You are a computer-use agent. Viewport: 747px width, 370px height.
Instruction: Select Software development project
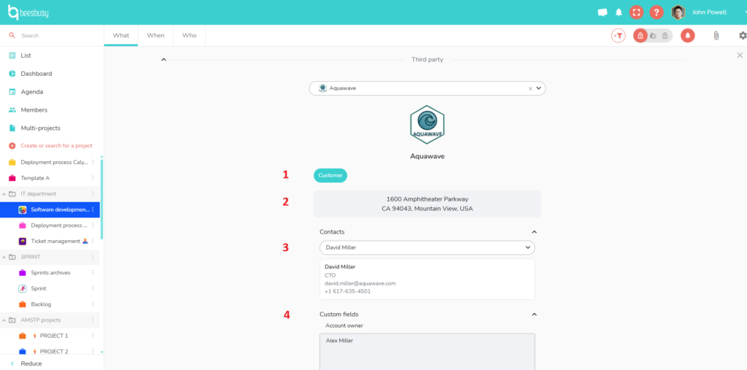tap(50, 209)
